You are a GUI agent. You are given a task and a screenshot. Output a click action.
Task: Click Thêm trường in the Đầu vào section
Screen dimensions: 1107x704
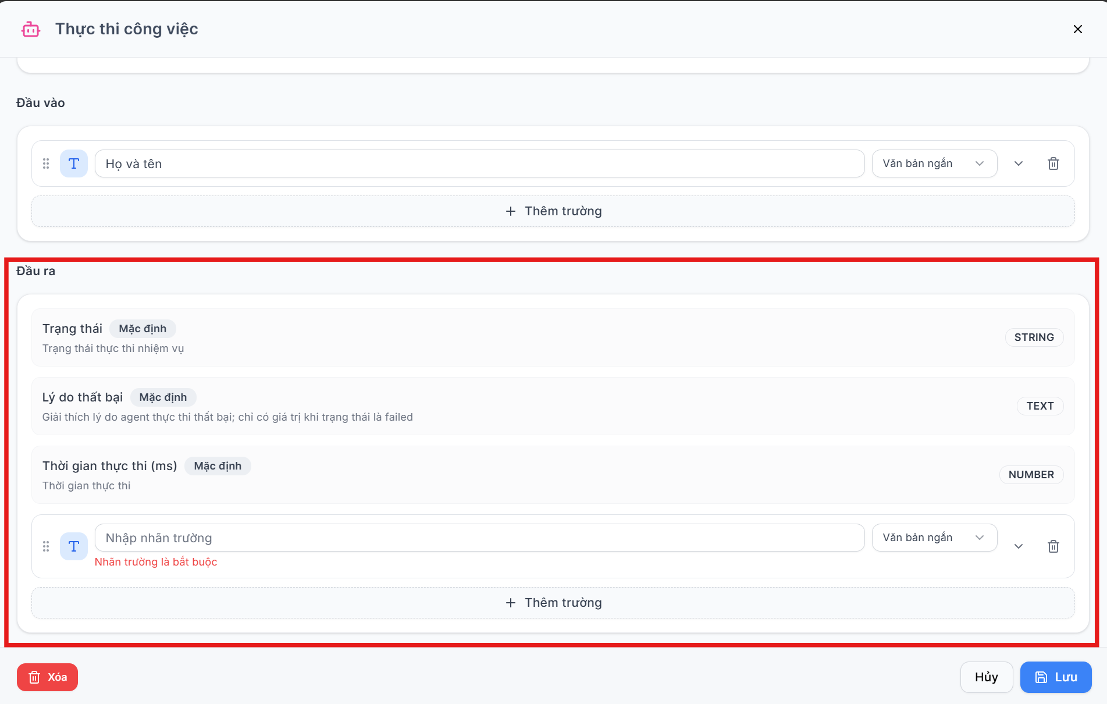click(x=553, y=211)
